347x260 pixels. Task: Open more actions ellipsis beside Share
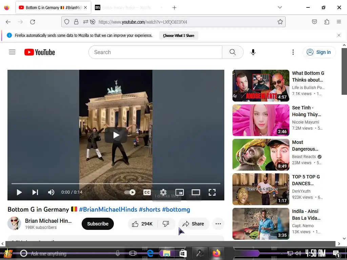(x=218, y=224)
